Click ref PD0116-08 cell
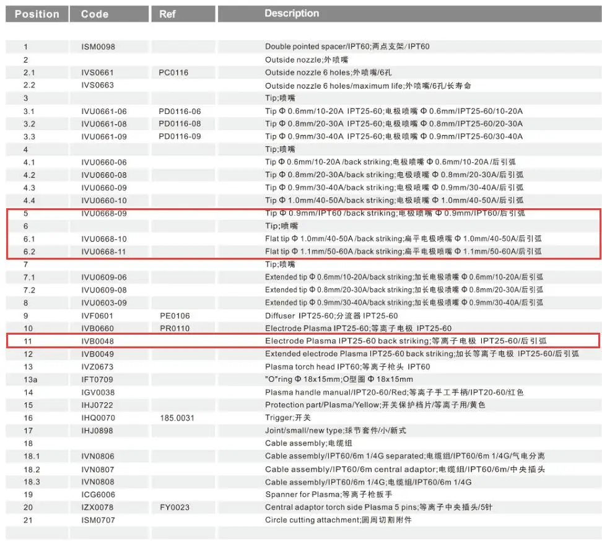The width and height of the screenshot is (602, 541). coord(180,124)
